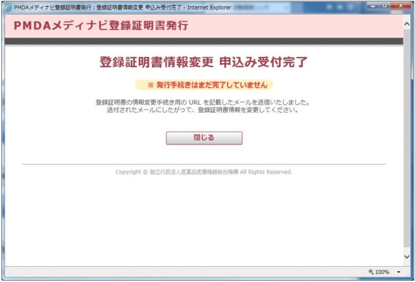Close the Internet Explorer window

coord(401,6)
